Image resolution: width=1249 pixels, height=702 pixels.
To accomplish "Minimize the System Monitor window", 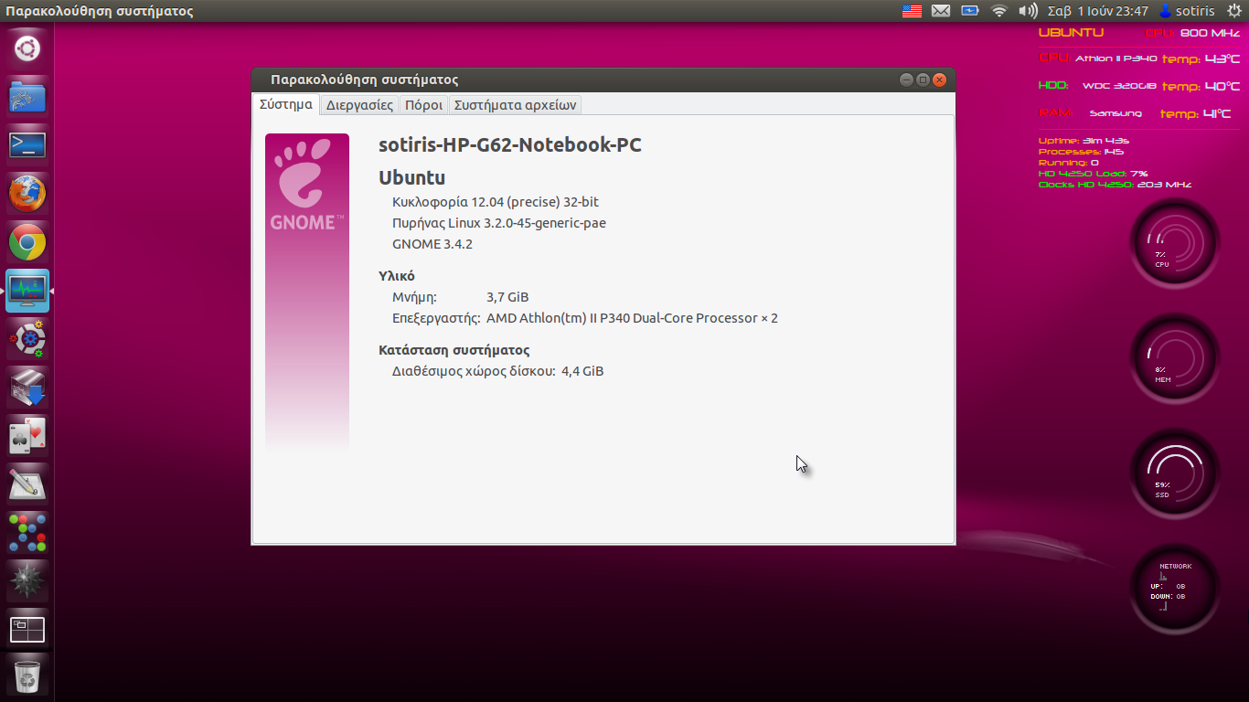I will (906, 80).
